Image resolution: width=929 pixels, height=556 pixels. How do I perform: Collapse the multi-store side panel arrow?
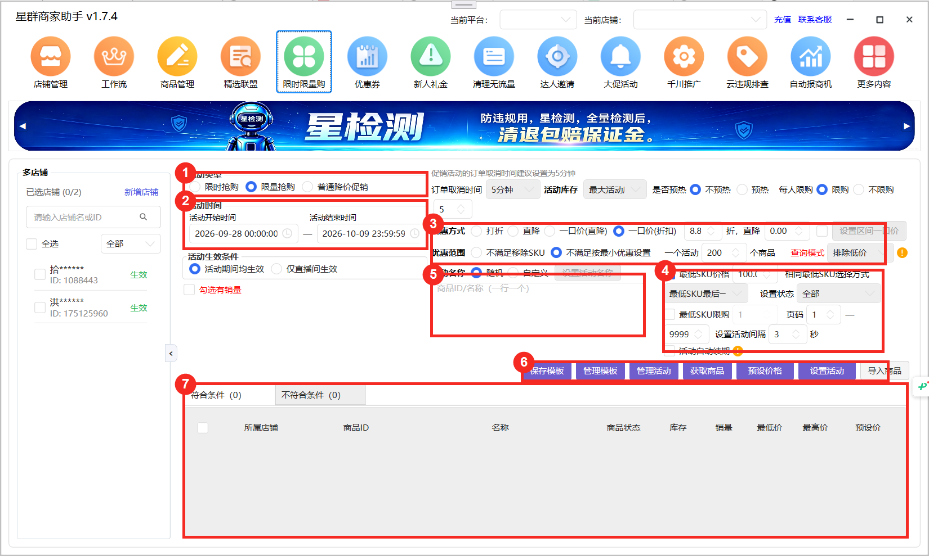(171, 354)
